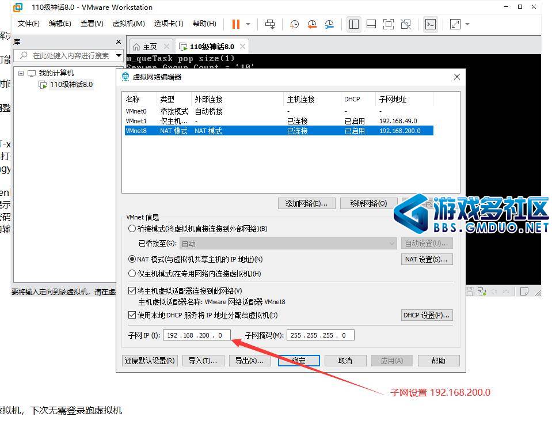Toggle the console view icon
The image size is (552, 428).
[431, 24]
